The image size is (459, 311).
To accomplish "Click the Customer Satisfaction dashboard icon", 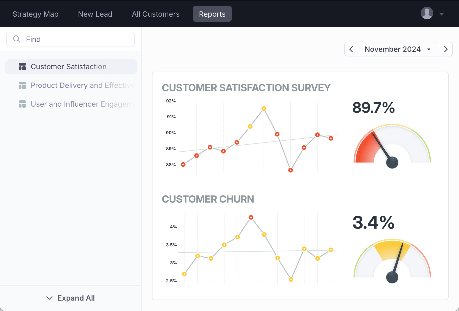I will coord(22,67).
